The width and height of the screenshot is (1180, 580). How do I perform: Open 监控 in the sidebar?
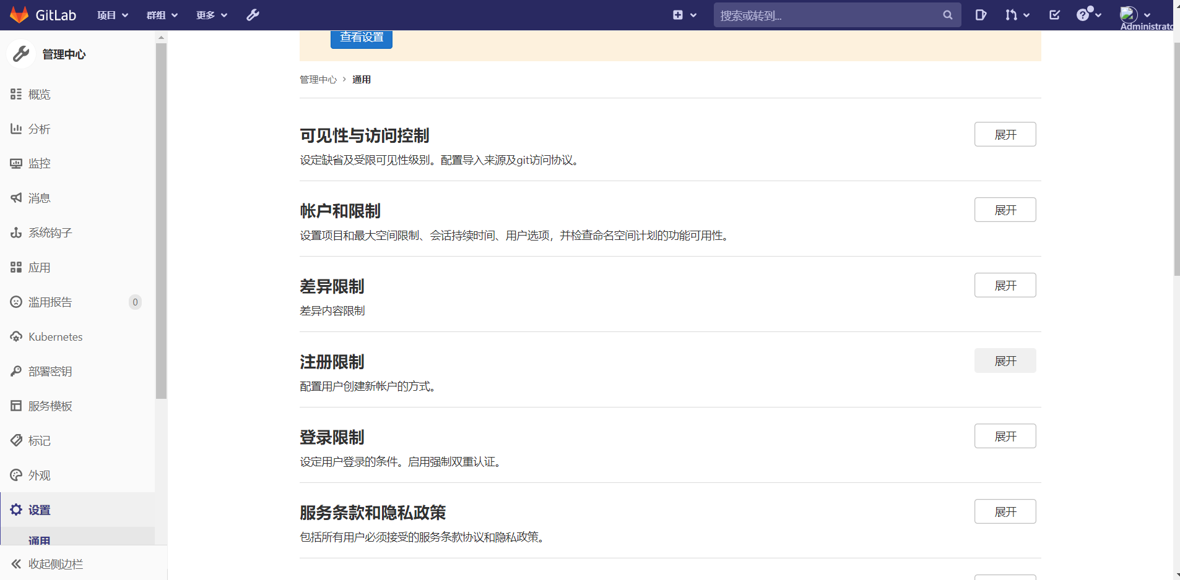(x=77, y=163)
